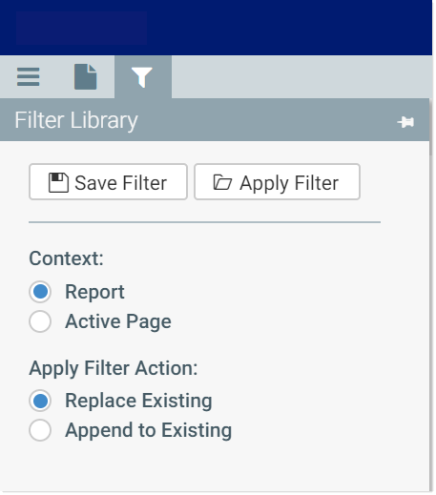Enable the Append to Existing radio button
Viewport: 436px width, 495px height.
point(40,430)
